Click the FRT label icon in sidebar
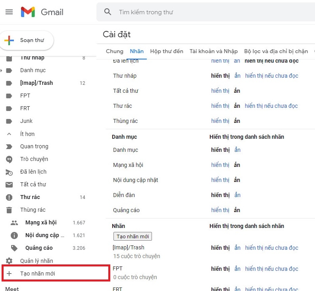The image size is (315, 291). [9, 109]
